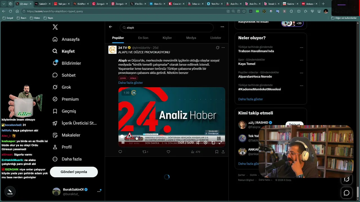The width and height of the screenshot is (360, 202).
Task: Open İçerik Üreticisi Stüdyosu
Action: point(75,123)
